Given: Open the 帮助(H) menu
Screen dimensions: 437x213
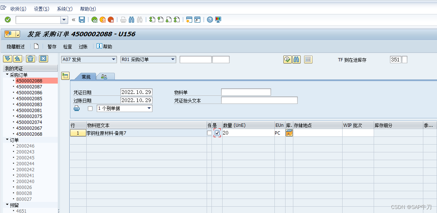Looking at the screenshot, I should click(88, 9).
